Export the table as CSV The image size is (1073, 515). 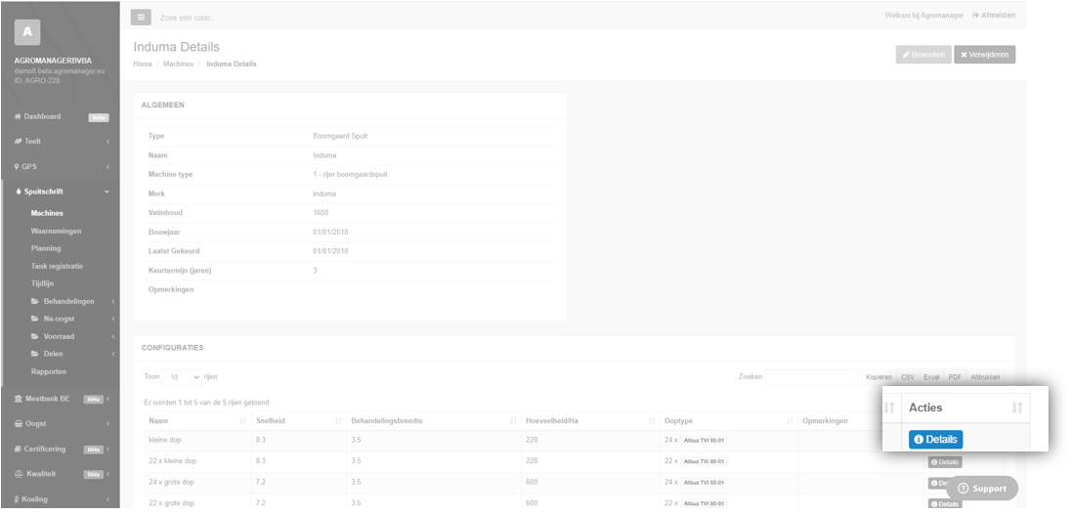click(908, 377)
